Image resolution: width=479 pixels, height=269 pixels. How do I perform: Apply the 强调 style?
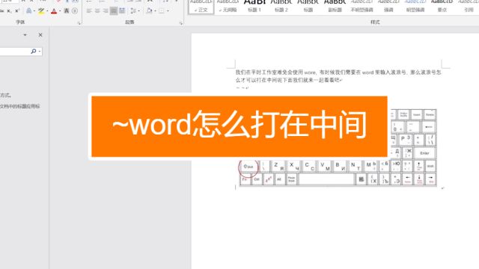(388, 7)
